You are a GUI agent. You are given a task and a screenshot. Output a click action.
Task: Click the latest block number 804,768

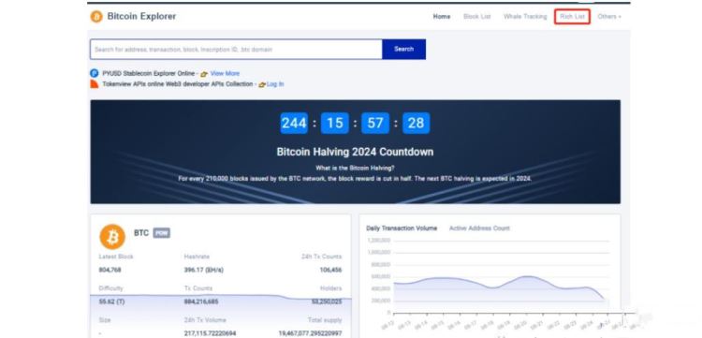(x=110, y=270)
